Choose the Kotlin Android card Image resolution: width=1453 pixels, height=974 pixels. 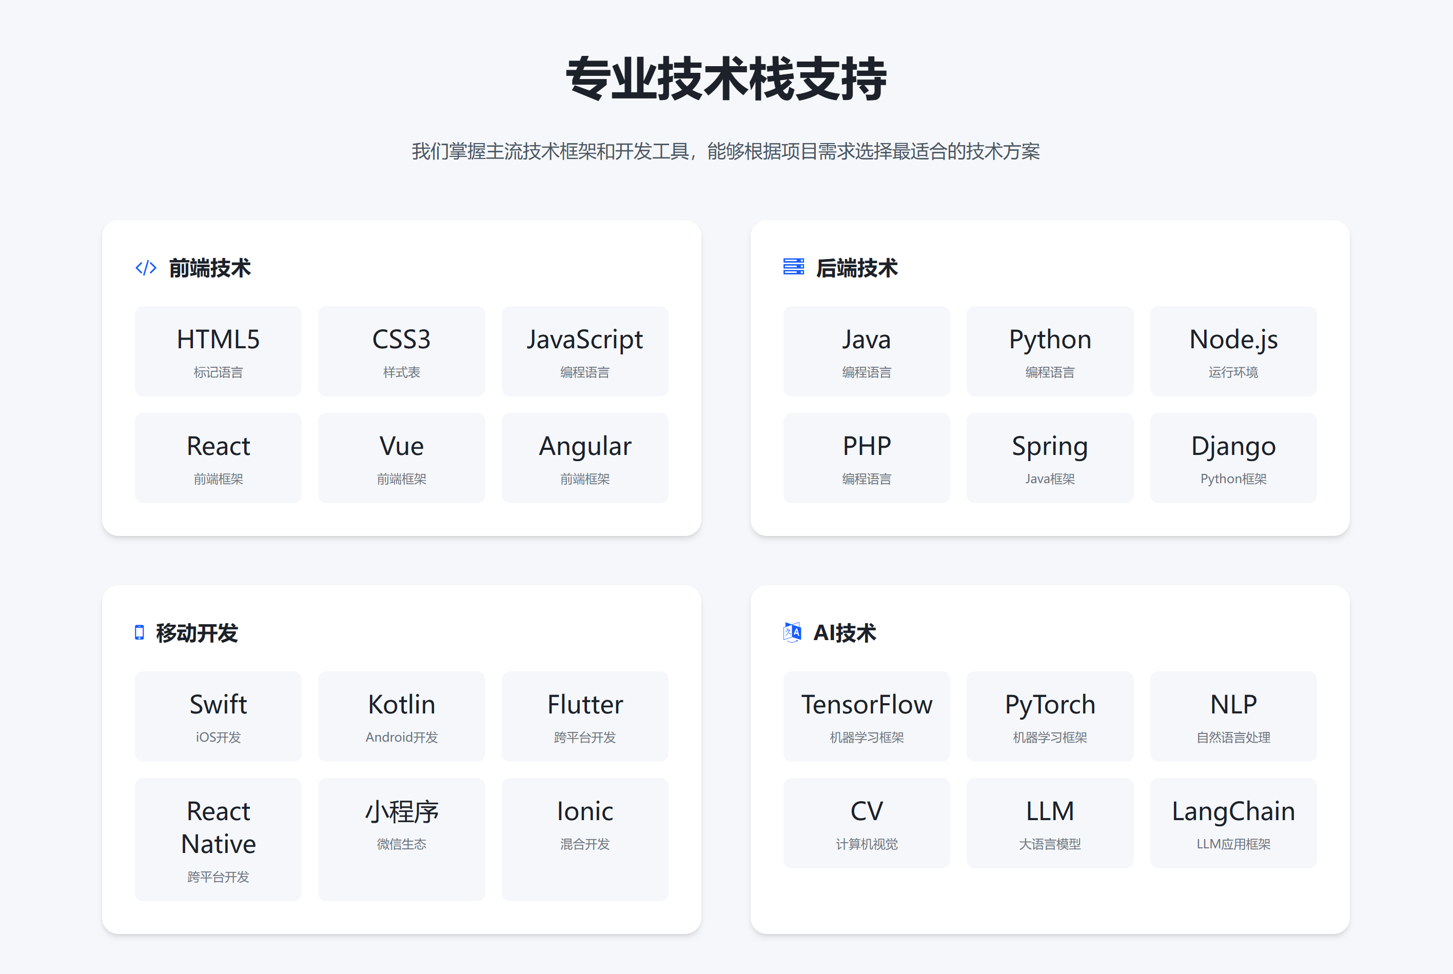pyautogui.click(x=401, y=716)
